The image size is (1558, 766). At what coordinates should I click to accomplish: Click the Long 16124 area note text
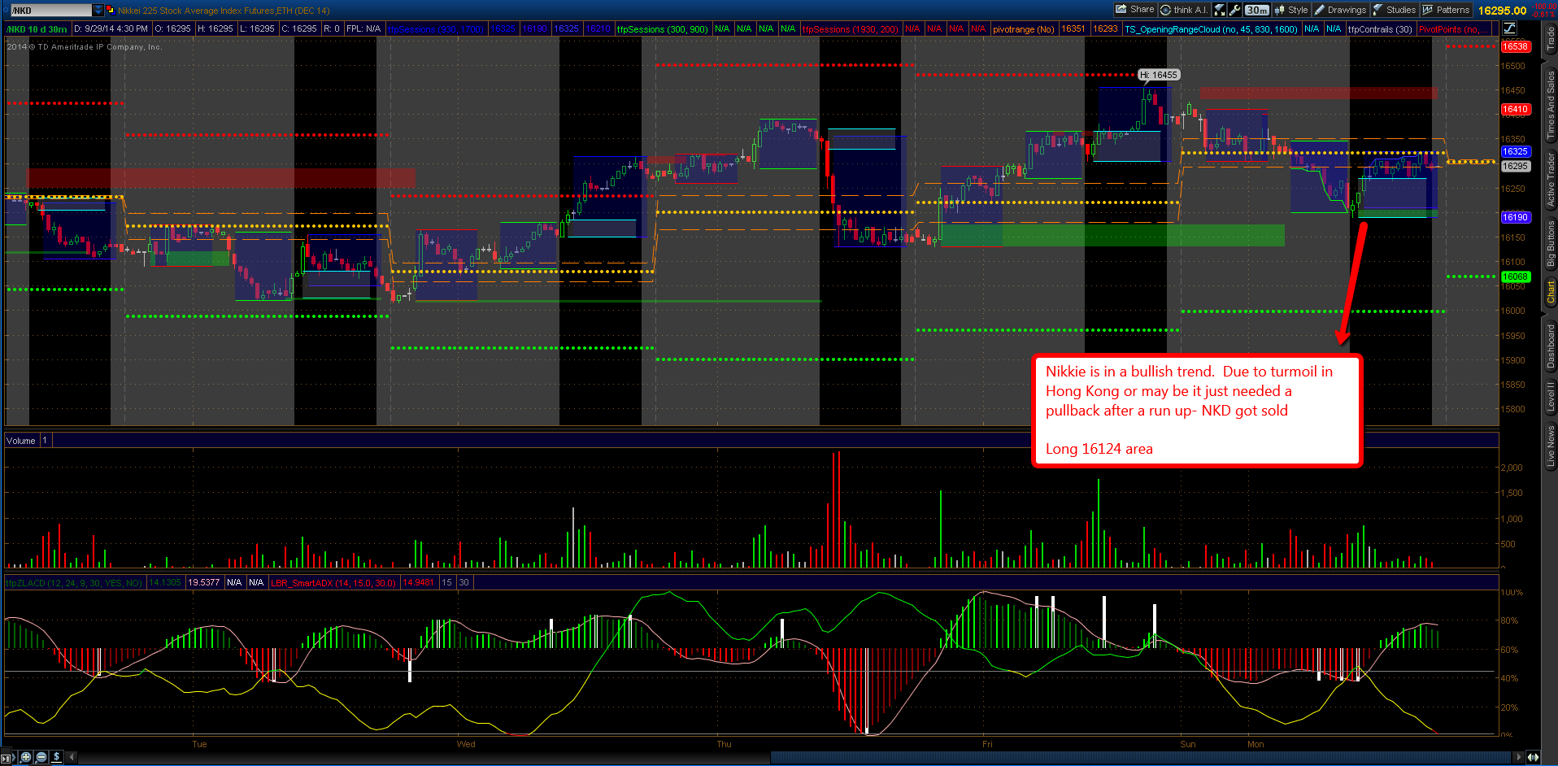pos(1099,449)
